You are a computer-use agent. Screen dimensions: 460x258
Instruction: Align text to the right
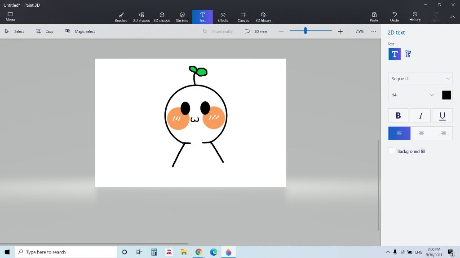(443, 133)
